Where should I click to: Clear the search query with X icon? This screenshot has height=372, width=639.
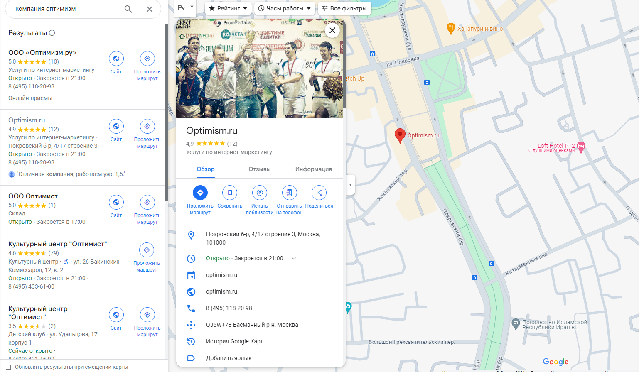(x=150, y=9)
